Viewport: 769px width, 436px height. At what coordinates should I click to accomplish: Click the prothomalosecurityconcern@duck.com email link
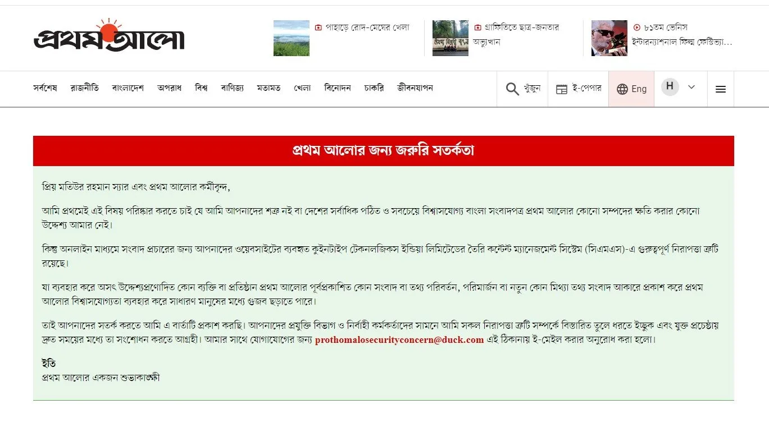pyautogui.click(x=399, y=339)
